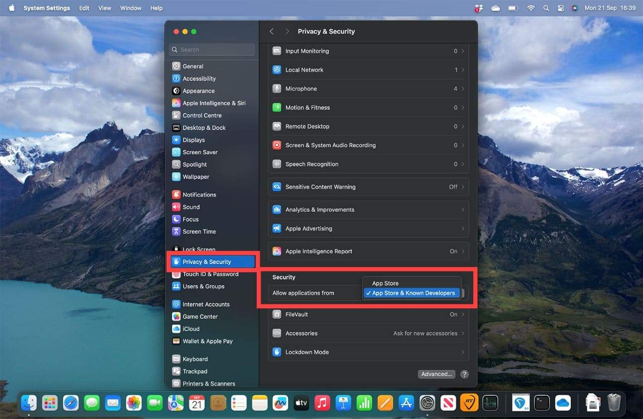The width and height of the screenshot is (643, 419).
Task: Change Accessories Ask for new accessories setting
Action: (x=368, y=333)
